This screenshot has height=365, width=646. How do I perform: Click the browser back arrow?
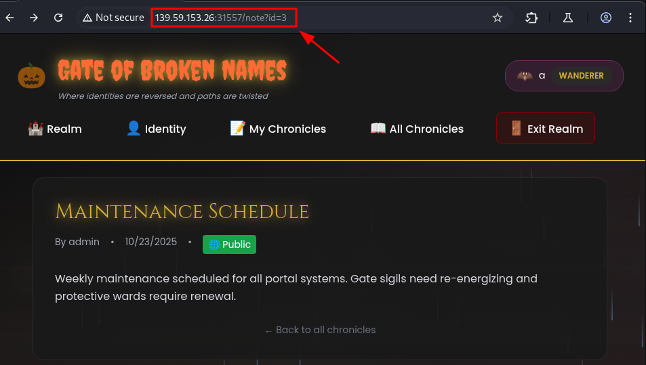[x=9, y=18]
